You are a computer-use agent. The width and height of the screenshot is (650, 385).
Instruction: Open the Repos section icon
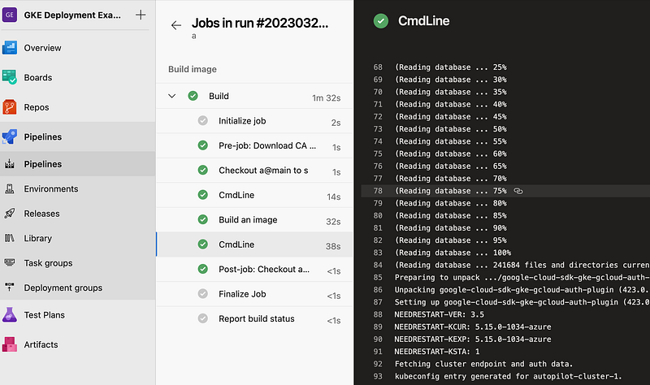pos(10,107)
